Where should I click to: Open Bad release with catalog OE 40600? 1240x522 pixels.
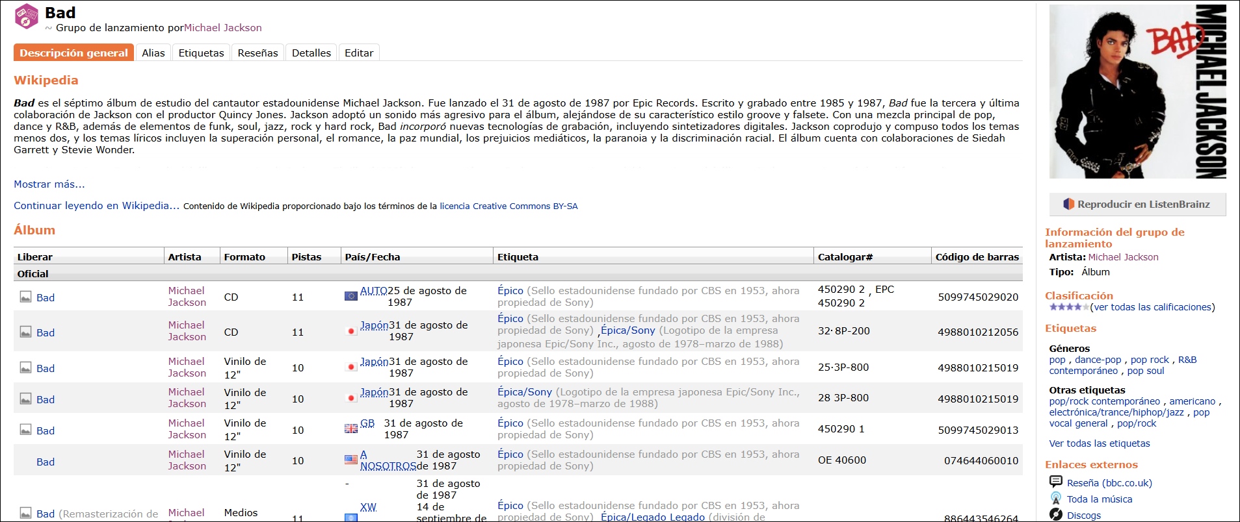46,462
